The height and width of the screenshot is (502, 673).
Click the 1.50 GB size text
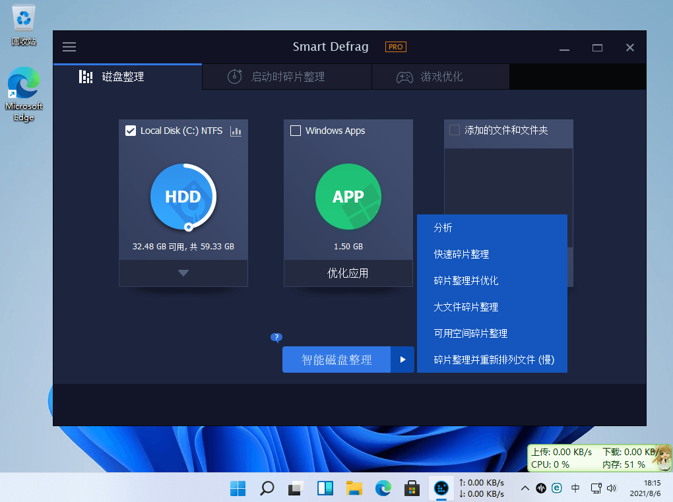348,246
